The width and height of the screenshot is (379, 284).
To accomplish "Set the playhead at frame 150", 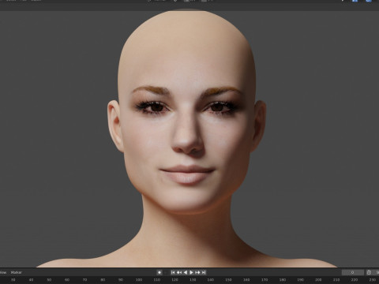I will [228, 280].
